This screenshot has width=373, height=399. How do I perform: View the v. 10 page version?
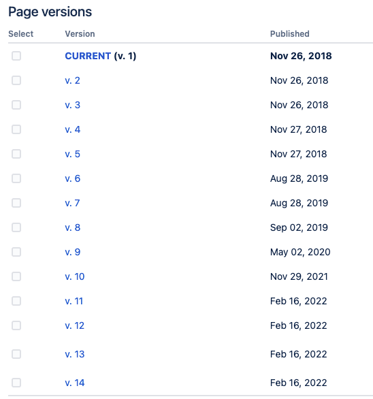pos(75,276)
